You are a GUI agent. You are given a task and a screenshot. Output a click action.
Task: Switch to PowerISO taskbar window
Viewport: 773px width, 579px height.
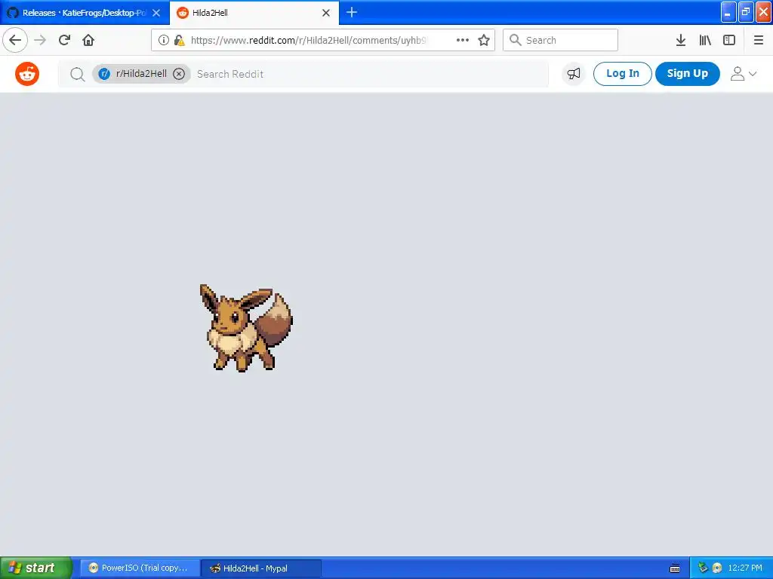pos(140,568)
